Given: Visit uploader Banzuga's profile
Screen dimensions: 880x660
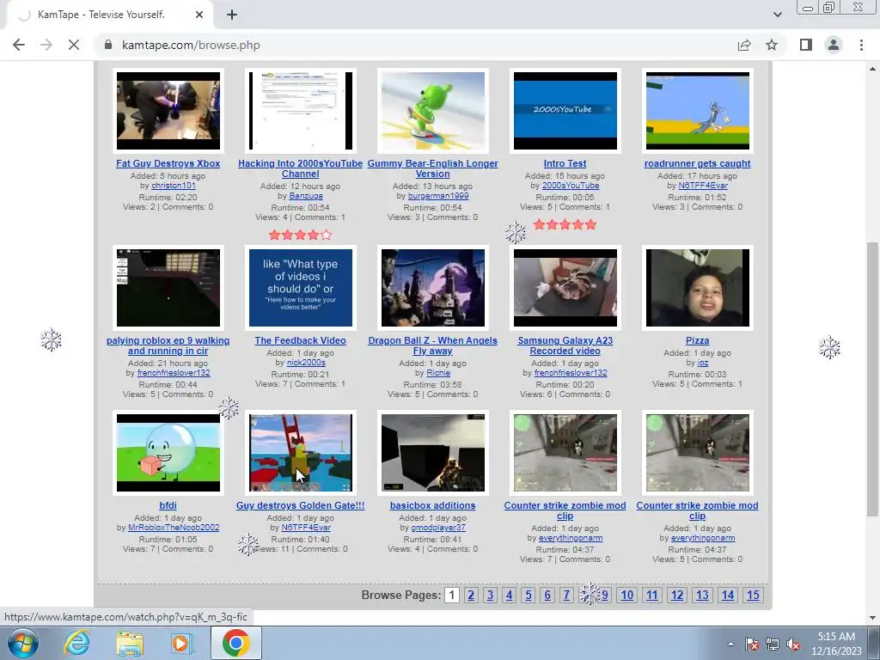Looking at the screenshot, I should click(306, 196).
